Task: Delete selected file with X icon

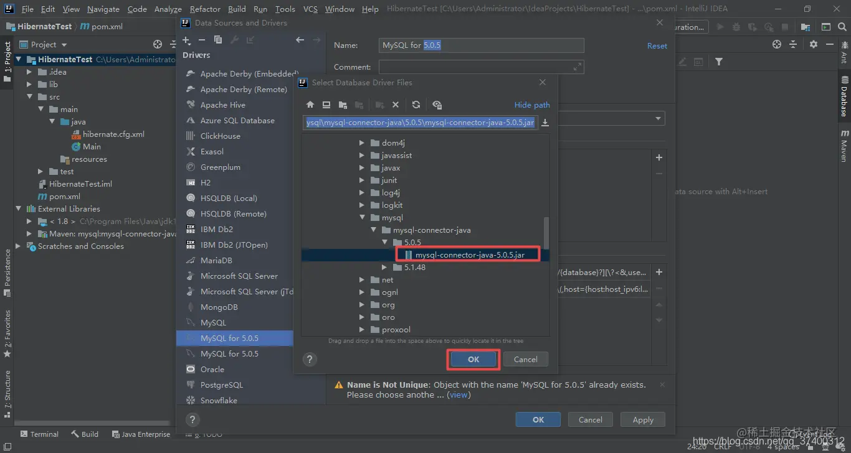Action: tap(395, 105)
